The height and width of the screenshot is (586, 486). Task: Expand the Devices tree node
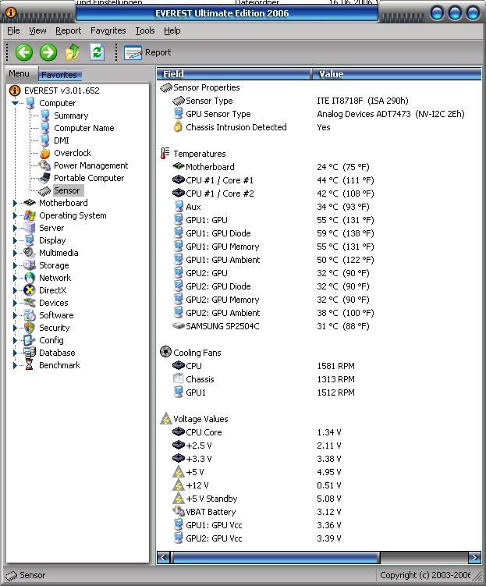pos(15,303)
